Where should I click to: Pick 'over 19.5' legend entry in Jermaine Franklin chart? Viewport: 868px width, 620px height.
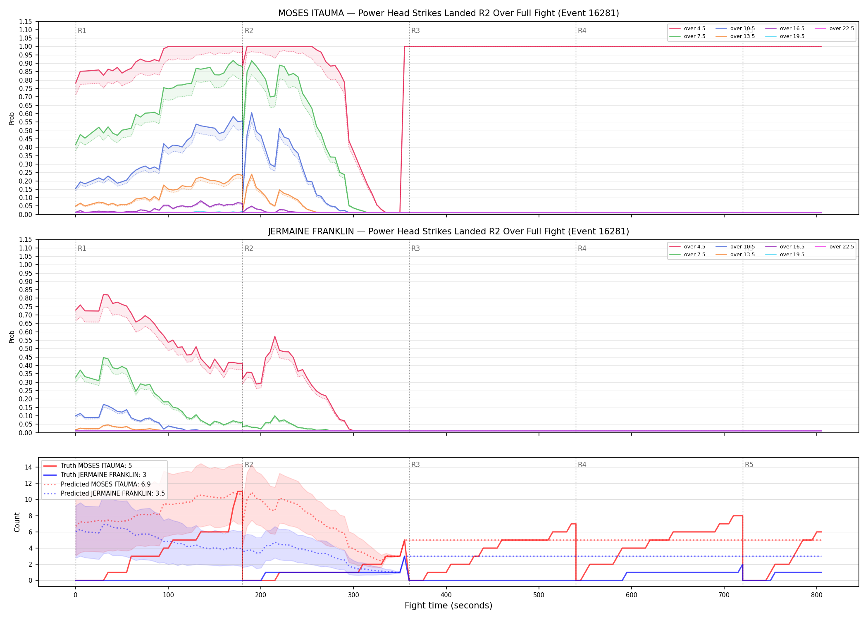click(785, 255)
